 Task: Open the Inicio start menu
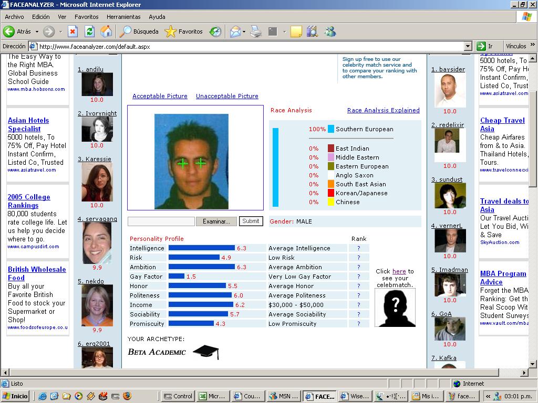coord(15,396)
